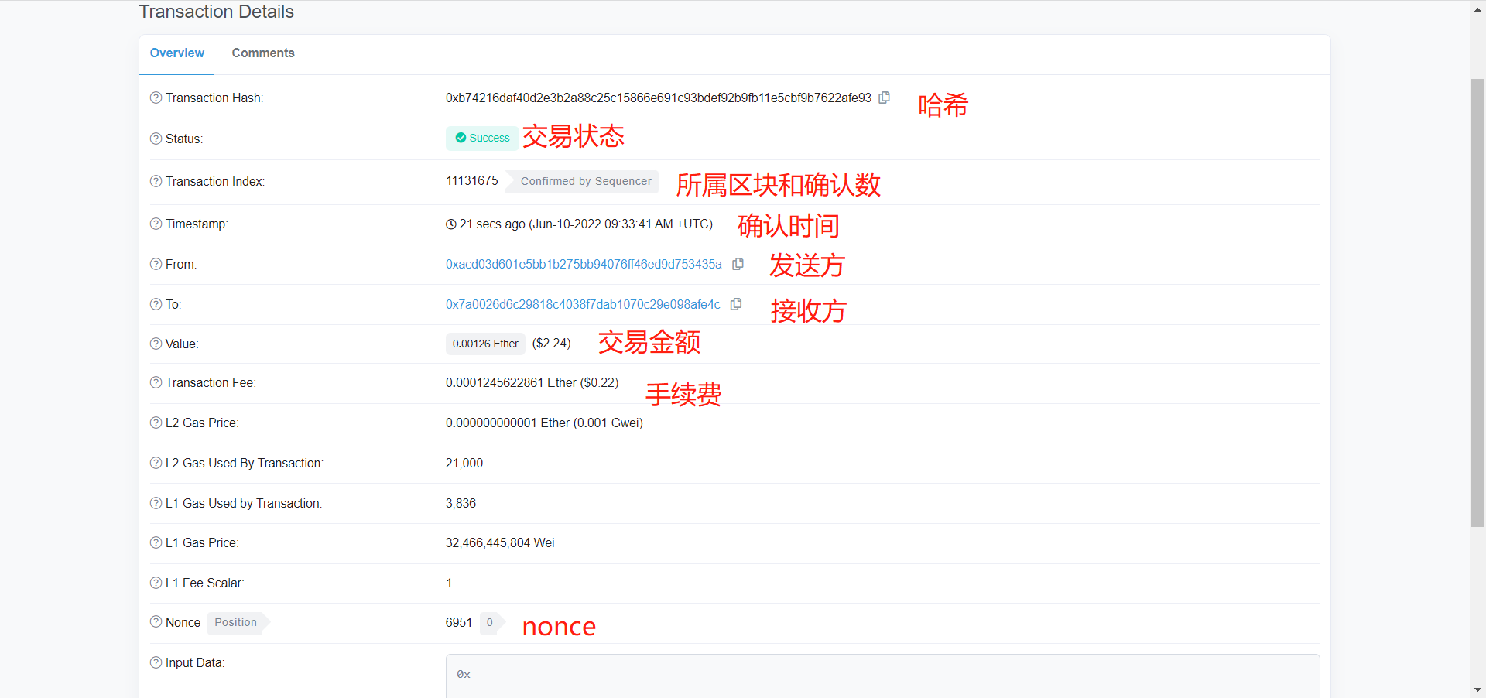Screen dimensions: 1486x698
Task: Toggle Nonce display to Position
Action: [x=235, y=622]
